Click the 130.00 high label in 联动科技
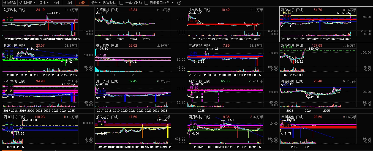The width and height of the screenshot is (373, 151). [314, 49]
